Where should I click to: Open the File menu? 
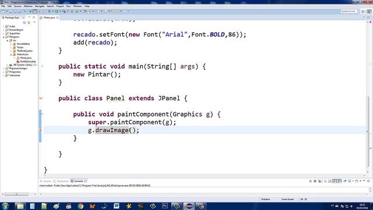click(x=3, y=6)
